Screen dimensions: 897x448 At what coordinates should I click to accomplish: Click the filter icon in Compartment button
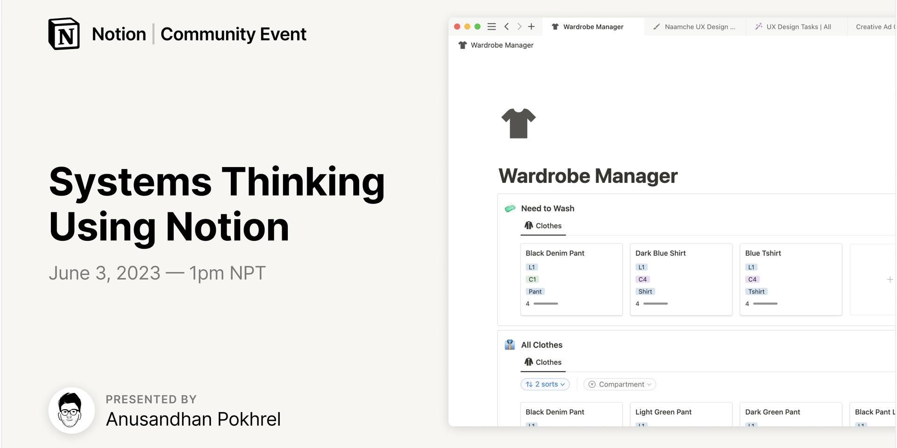pos(592,384)
